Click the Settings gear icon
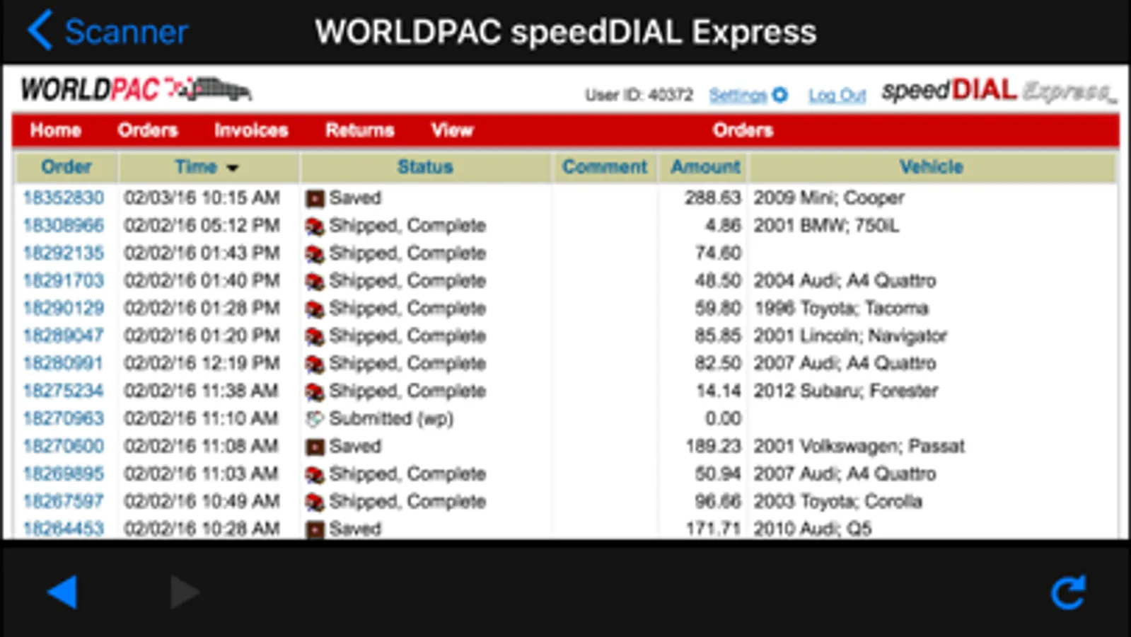The image size is (1131, 637). click(x=779, y=94)
